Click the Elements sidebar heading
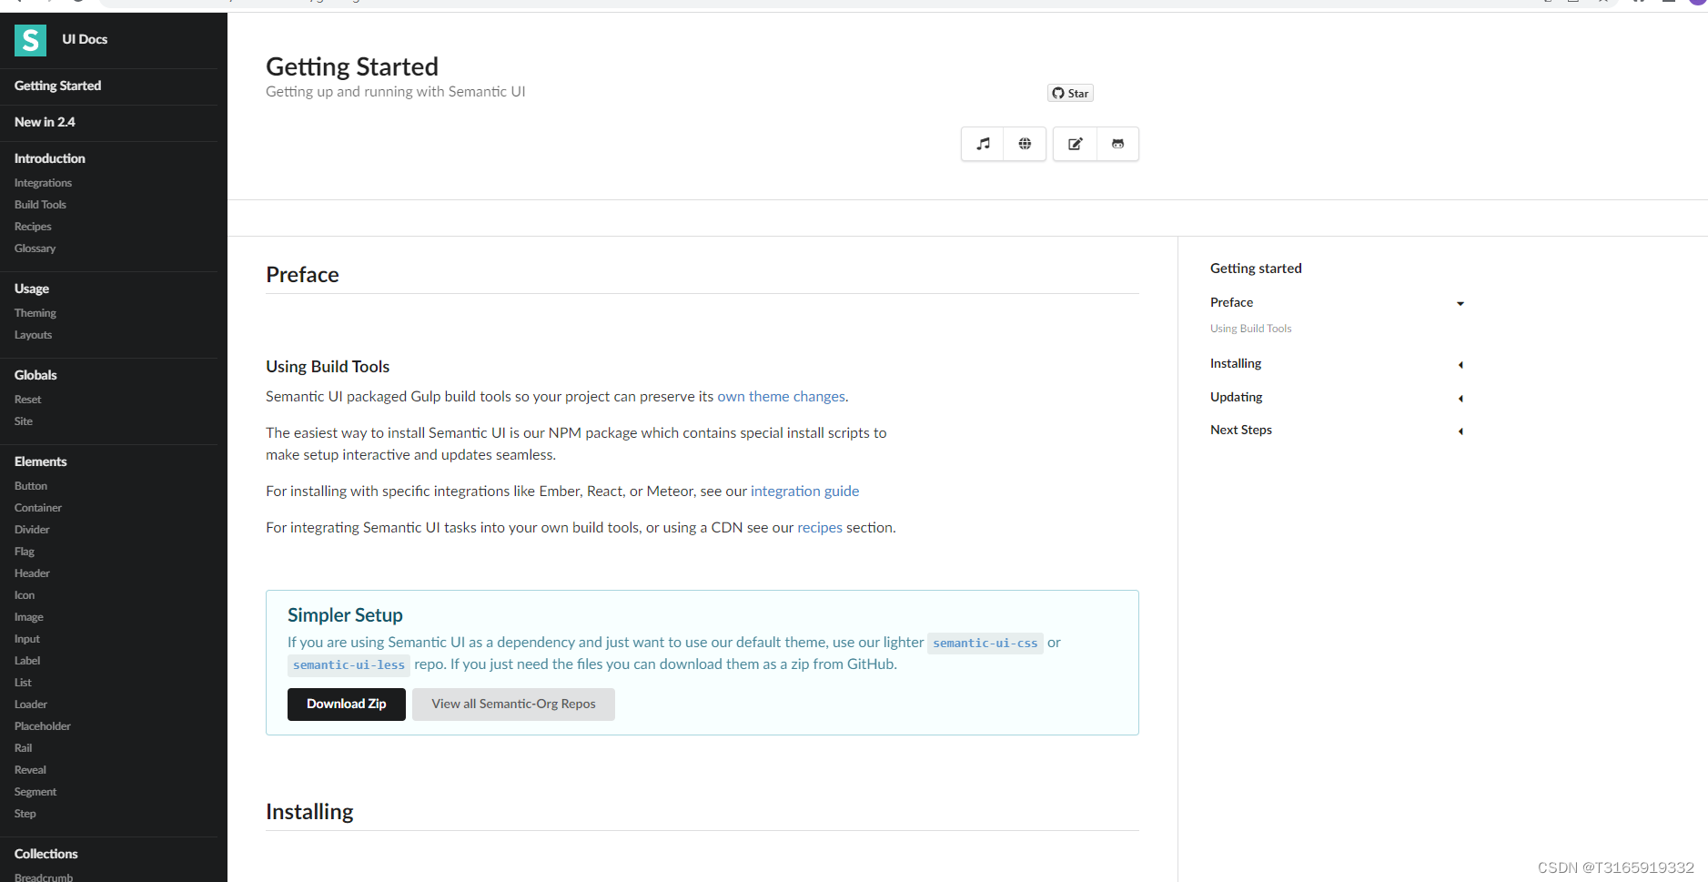This screenshot has height=882, width=1708. coord(41,461)
